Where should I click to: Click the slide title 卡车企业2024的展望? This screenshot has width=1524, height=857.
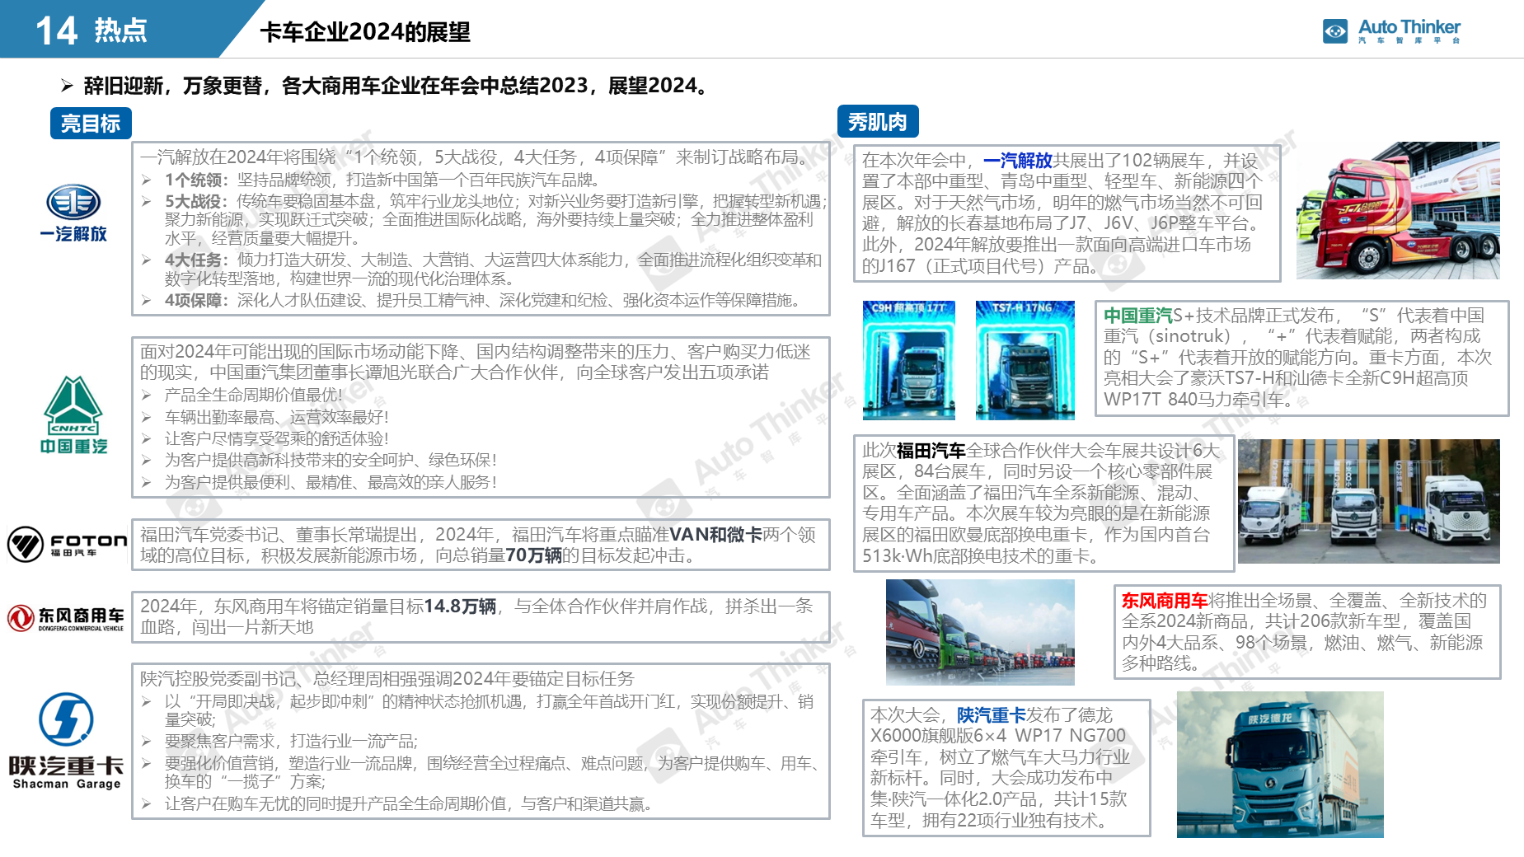tap(365, 32)
